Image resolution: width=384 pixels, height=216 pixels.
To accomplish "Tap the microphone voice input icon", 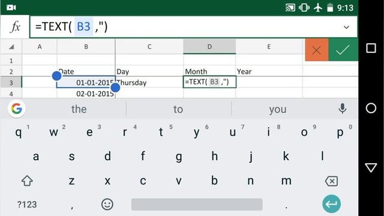I will (343, 109).
